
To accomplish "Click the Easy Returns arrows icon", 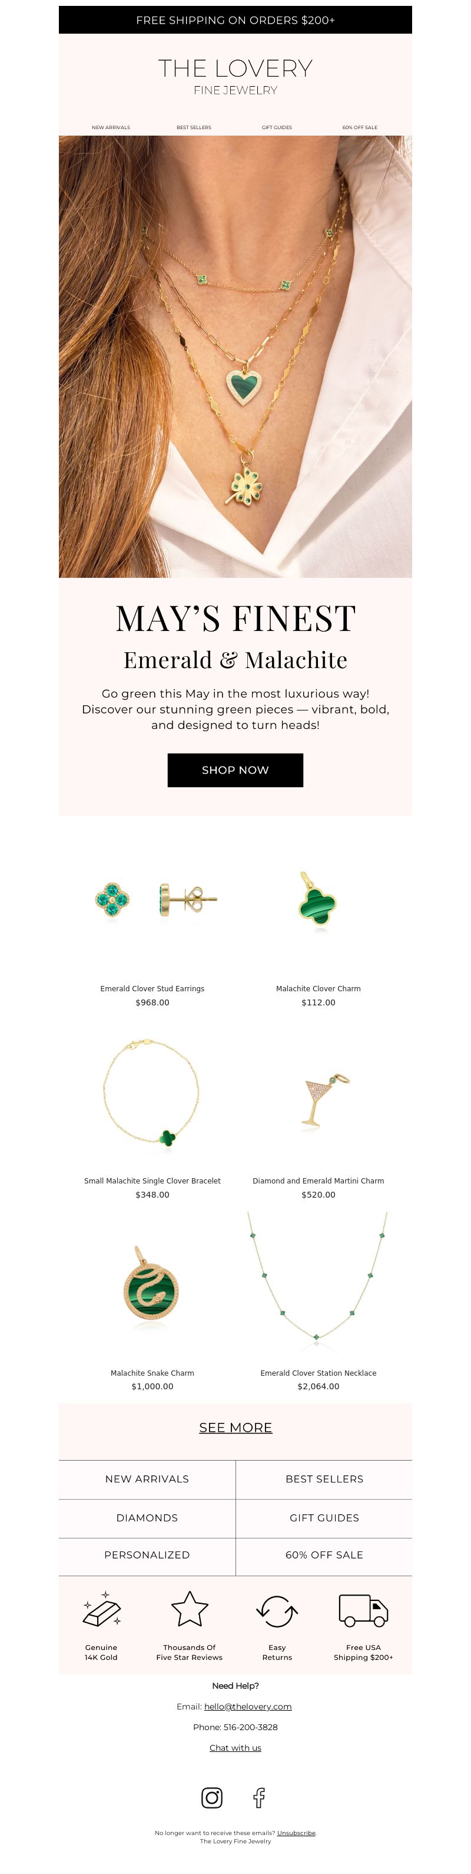I will 277,1610.
